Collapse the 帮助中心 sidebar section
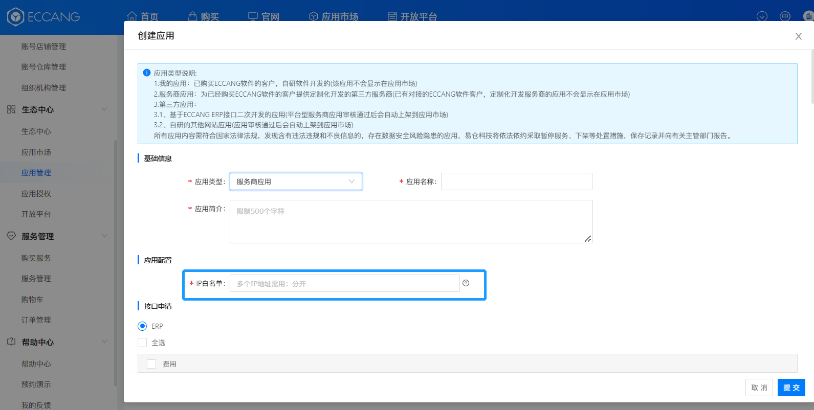 coord(105,342)
